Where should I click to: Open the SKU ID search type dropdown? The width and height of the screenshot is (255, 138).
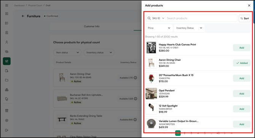158,18
